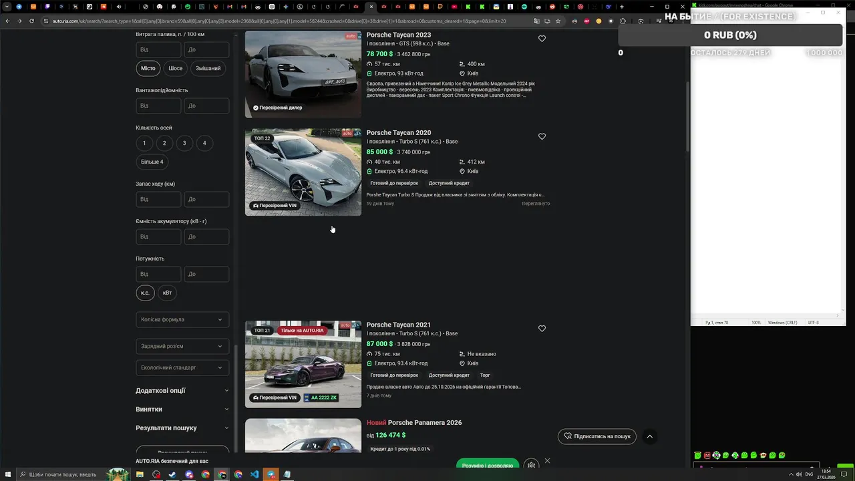Open the Windows Start menu

tap(8, 474)
